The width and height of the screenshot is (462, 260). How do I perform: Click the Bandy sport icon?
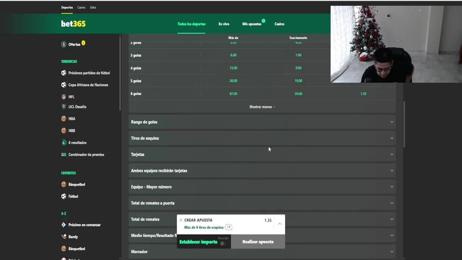tap(64, 237)
